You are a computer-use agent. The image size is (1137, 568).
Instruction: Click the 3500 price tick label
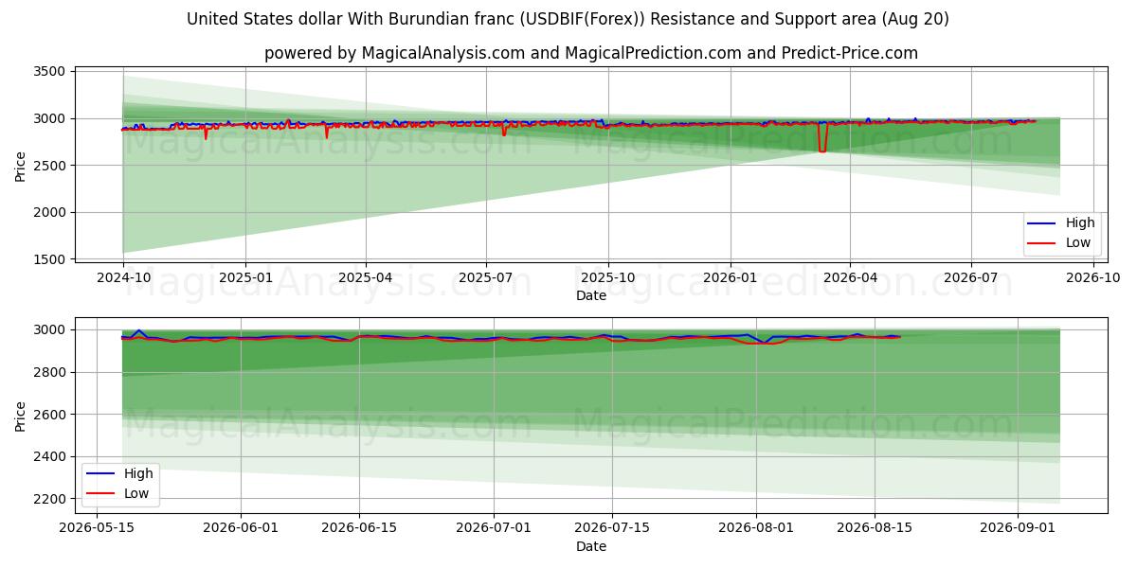[49, 72]
